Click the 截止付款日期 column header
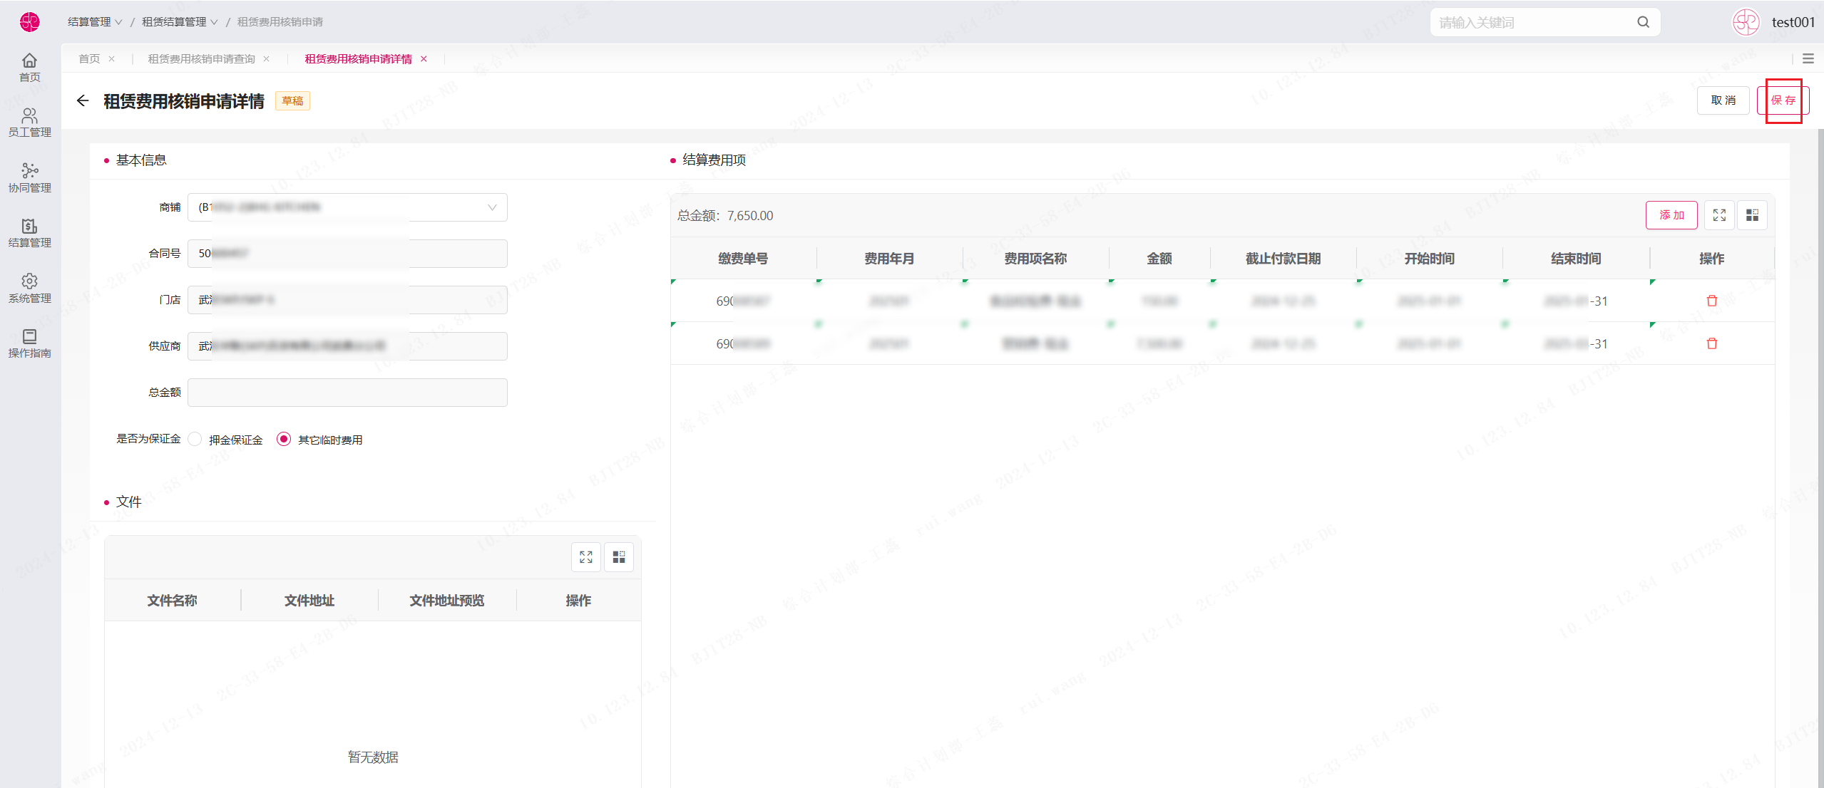The width and height of the screenshot is (1824, 788). click(1283, 259)
